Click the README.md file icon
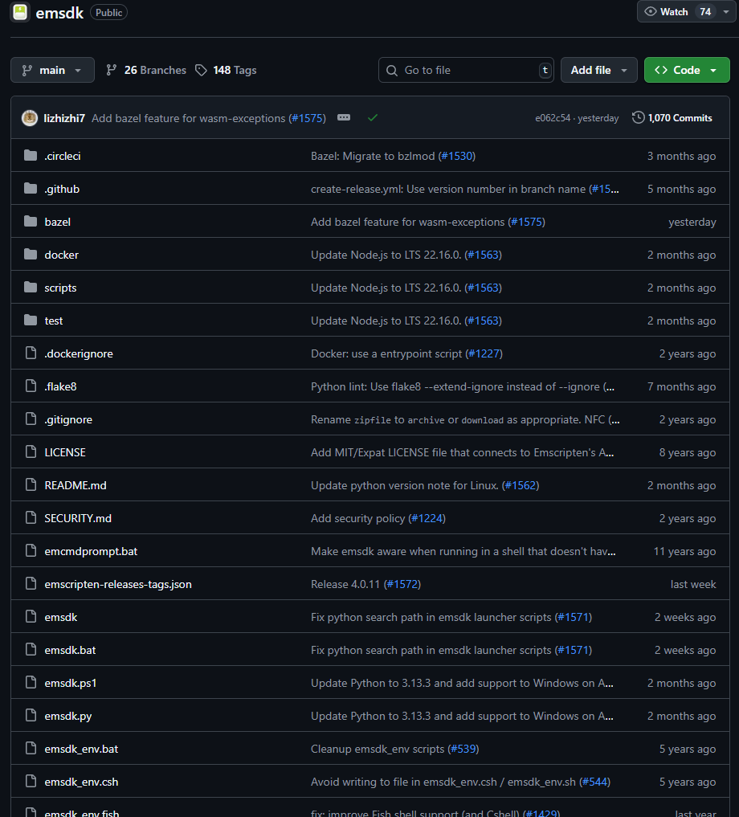 click(31, 484)
